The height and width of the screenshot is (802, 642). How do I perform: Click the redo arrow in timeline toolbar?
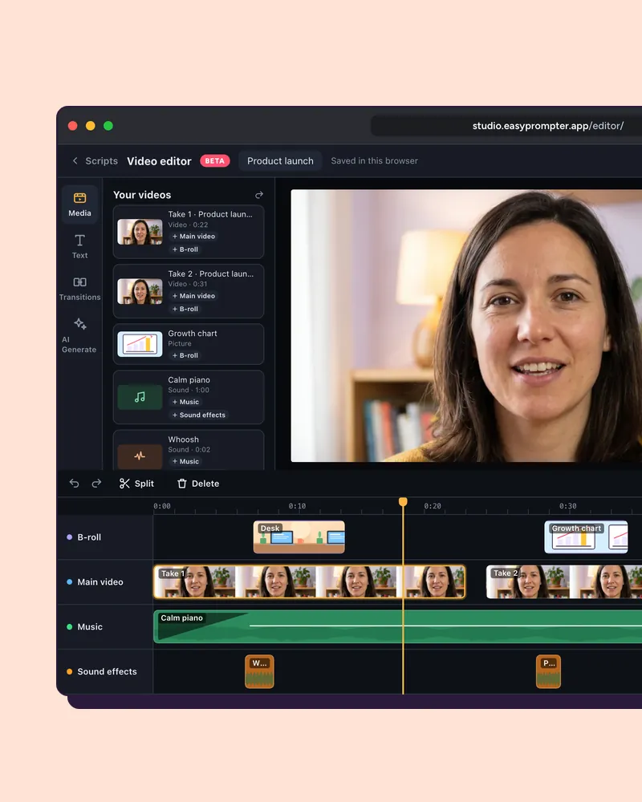pos(96,484)
